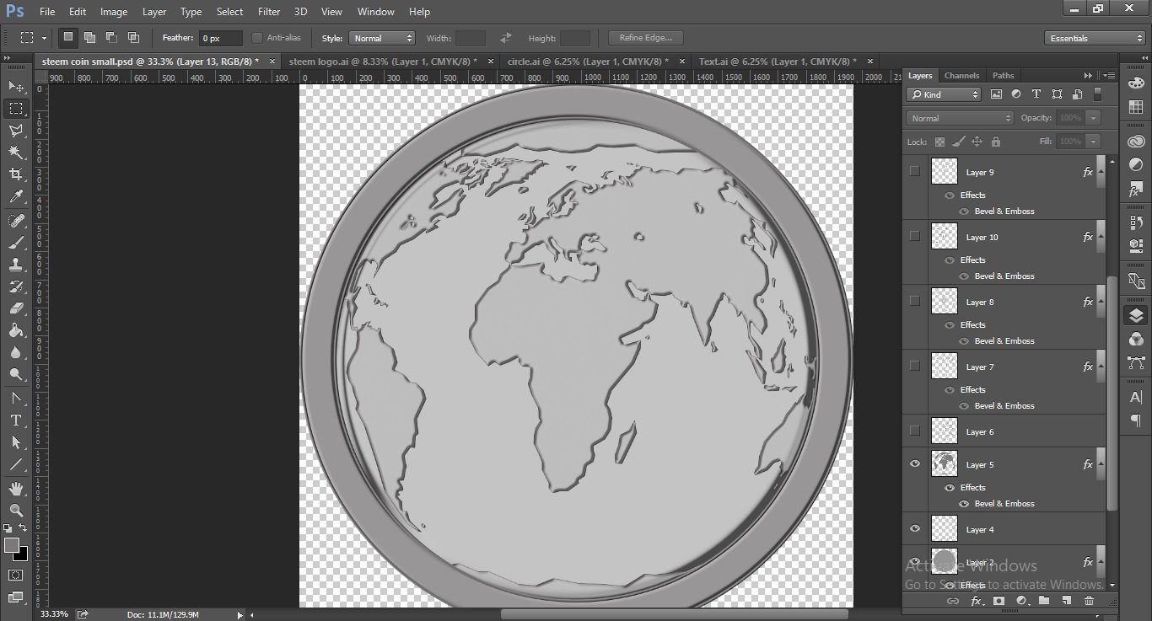The height and width of the screenshot is (621, 1152).
Task: Show Layer 6 visibility
Action: click(x=915, y=431)
